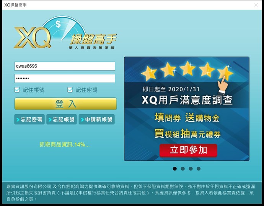The width and height of the screenshot is (264, 206).
Task: Click the red 立即參加 button in the banner
Action: pos(188,150)
